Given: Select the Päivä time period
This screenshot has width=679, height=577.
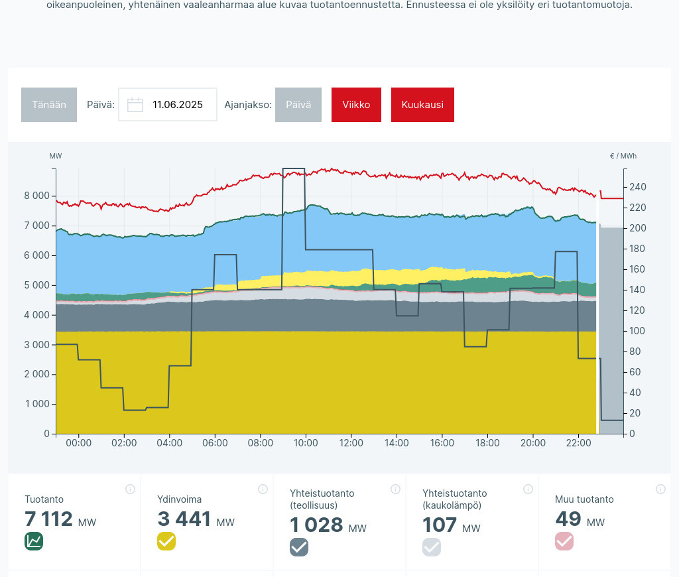Looking at the screenshot, I should 298,105.
